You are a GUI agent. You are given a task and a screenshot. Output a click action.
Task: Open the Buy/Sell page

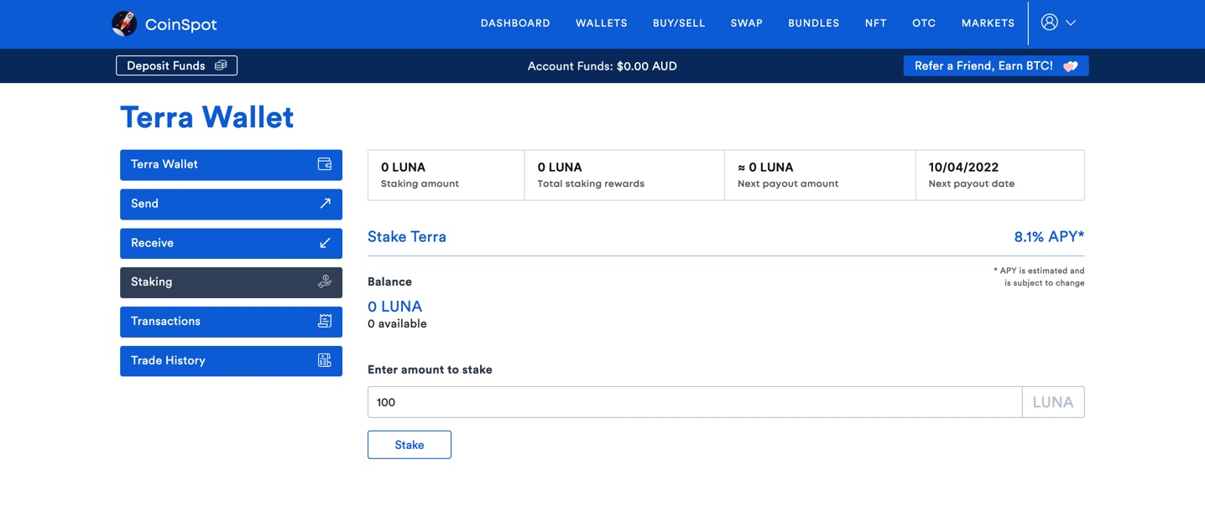click(x=679, y=23)
